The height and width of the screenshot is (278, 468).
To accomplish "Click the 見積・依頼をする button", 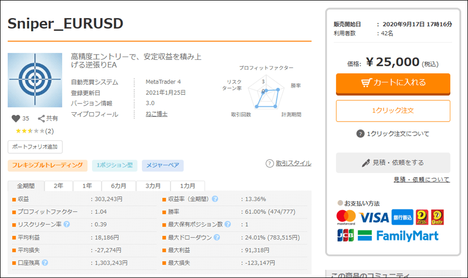I will 393,163.
